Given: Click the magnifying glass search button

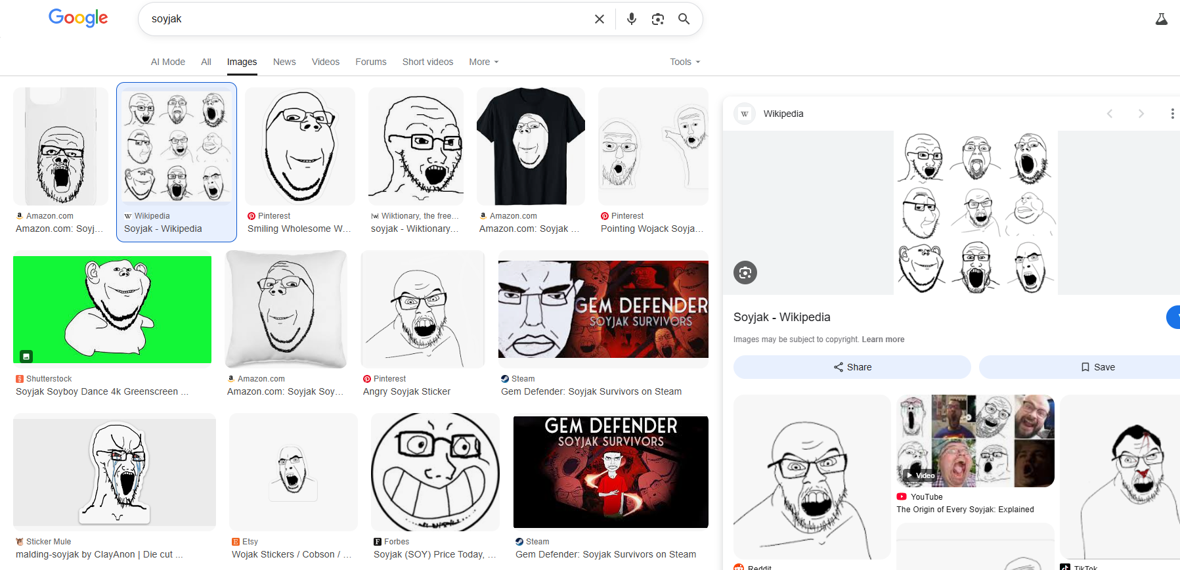Looking at the screenshot, I should tap(684, 19).
